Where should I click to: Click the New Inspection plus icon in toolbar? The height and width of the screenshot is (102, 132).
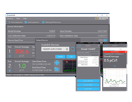coord(9,22)
